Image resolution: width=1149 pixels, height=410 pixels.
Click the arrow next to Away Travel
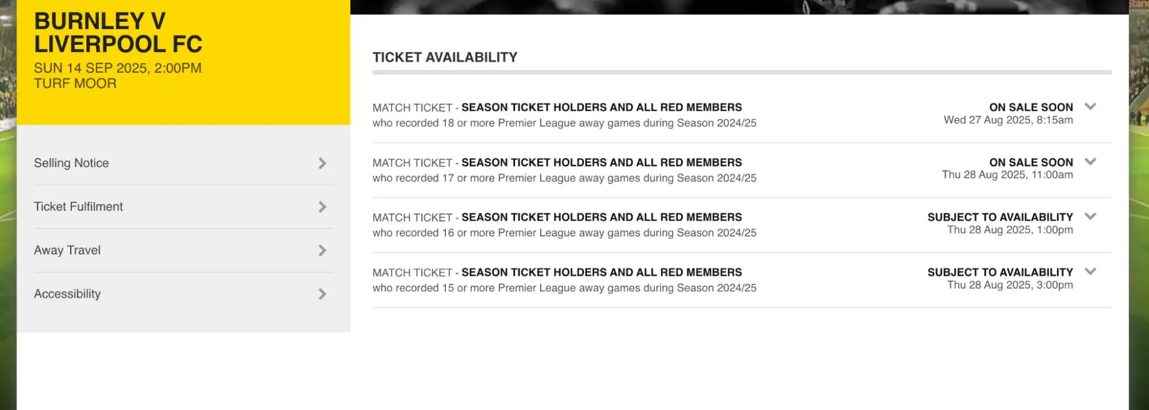(x=322, y=250)
